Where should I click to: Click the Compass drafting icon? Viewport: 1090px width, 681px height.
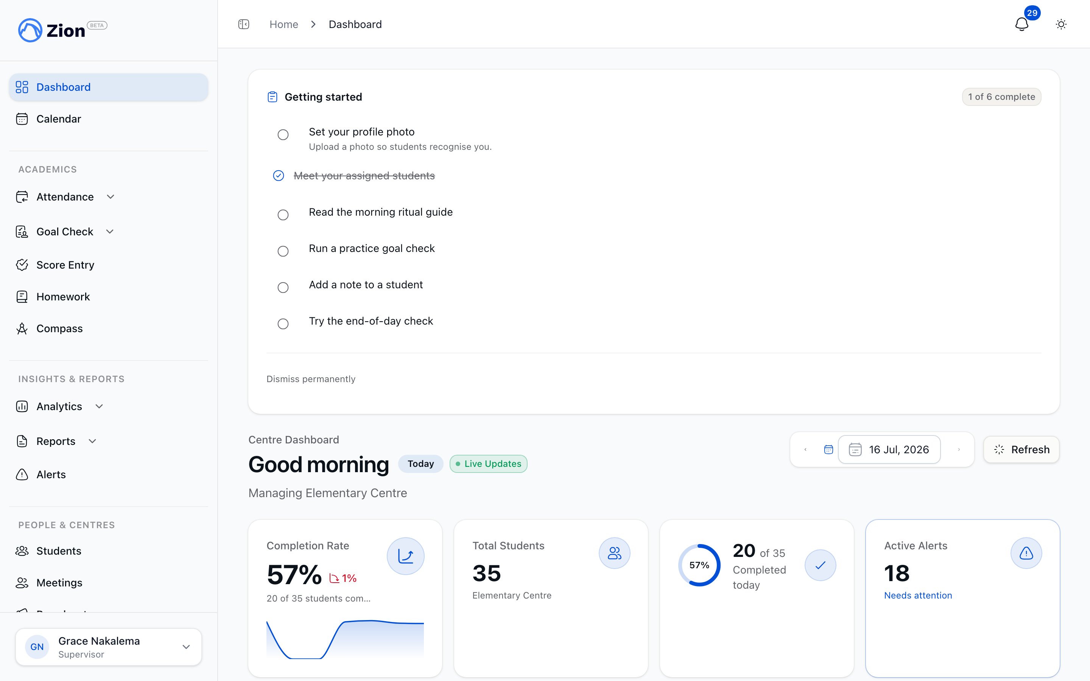[22, 328]
